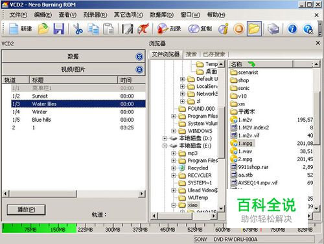The image size is (324, 244).
Task: Collapse the 本地磁盘 (E:) drive node
Action: point(165,146)
